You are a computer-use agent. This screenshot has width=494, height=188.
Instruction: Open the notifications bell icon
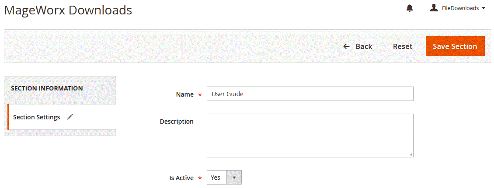(410, 8)
